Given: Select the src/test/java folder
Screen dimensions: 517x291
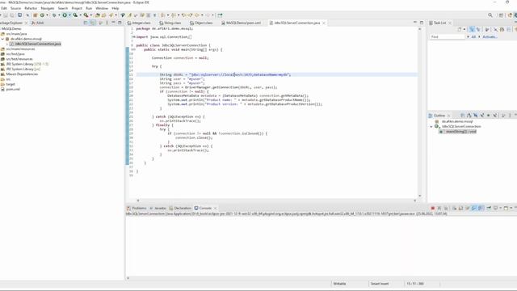Looking at the screenshot, I should (13, 54).
